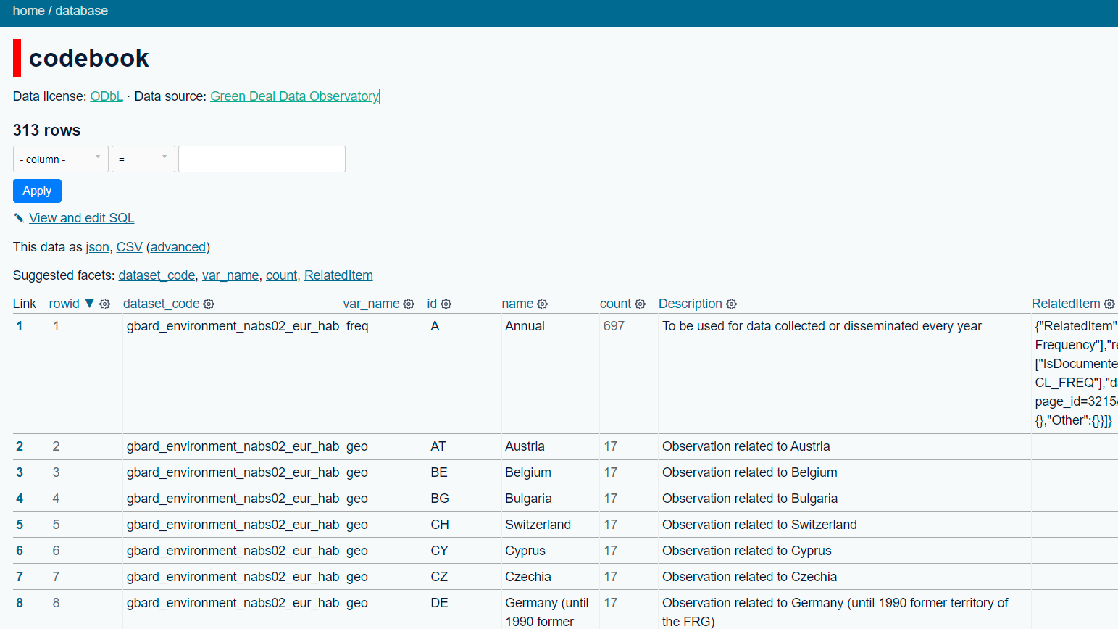Open Description column's cog menu

tap(731, 304)
